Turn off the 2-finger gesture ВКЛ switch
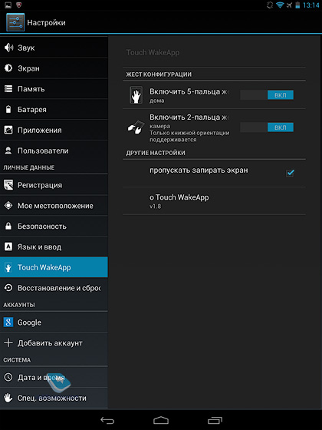Viewport: 322px width, 430px height. pyautogui.click(x=267, y=127)
